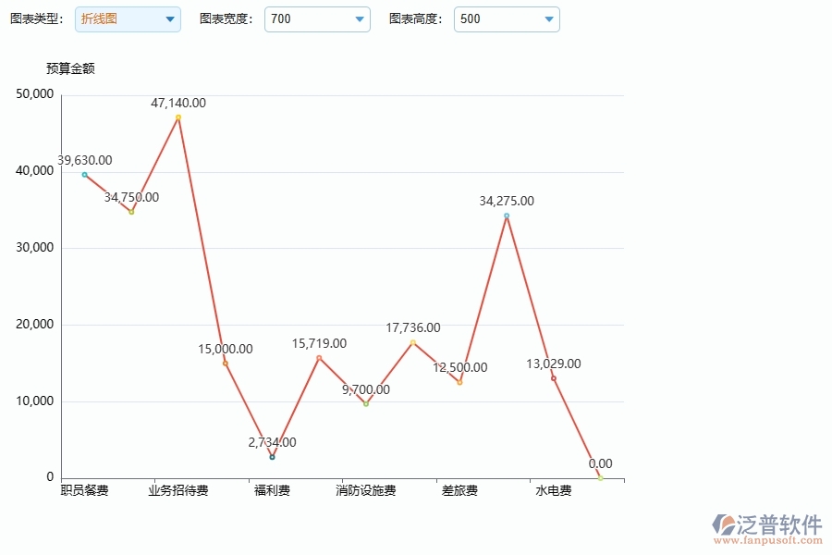Open the 图表类型 chart type dropdown
Viewport: 832px width, 555px height.
pos(127,18)
